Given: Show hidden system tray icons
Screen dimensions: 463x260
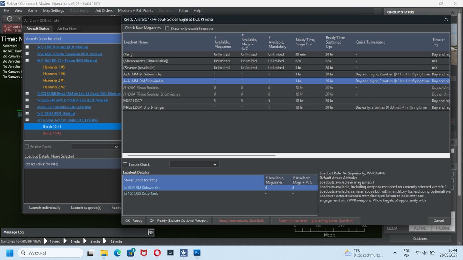Looking at the screenshot, I should pyautogui.click(x=395, y=253).
